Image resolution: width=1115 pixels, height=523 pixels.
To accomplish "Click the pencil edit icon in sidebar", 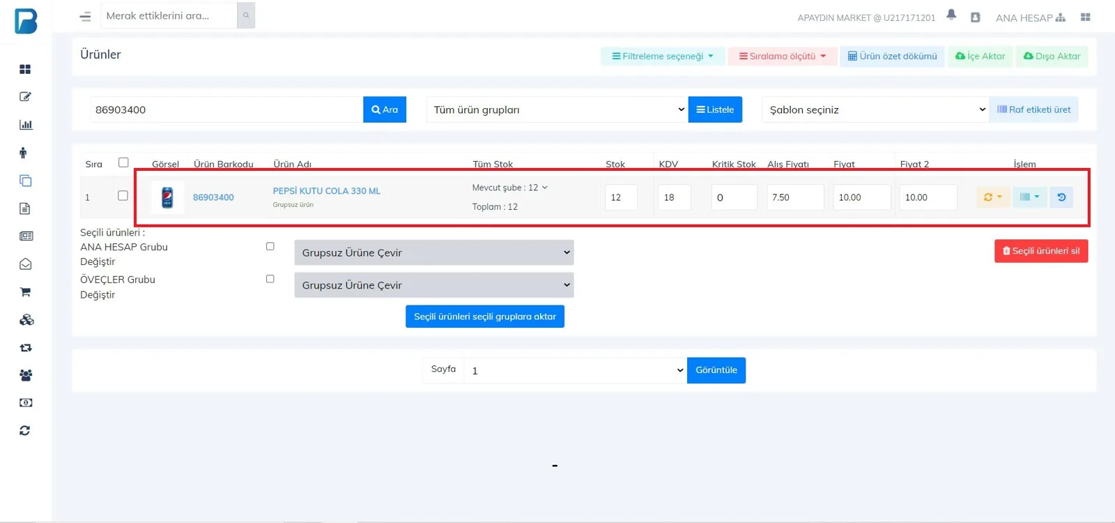I will pyautogui.click(x=25, y=97).
